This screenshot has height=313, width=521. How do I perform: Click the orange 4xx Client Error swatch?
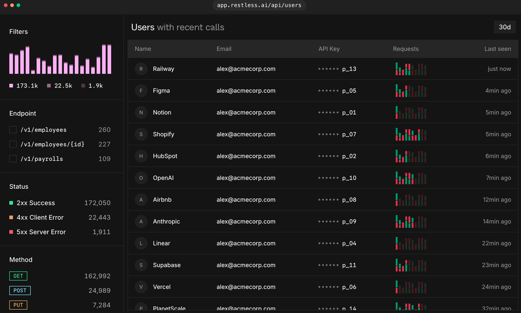[x=11, y=217]
